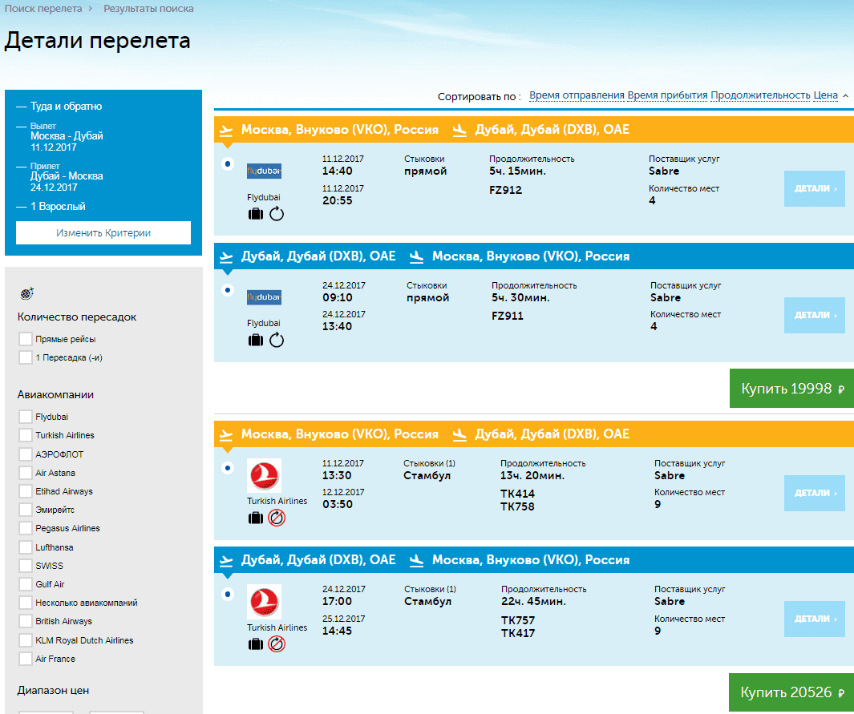Click flight number FZ911

click(507, 316)
